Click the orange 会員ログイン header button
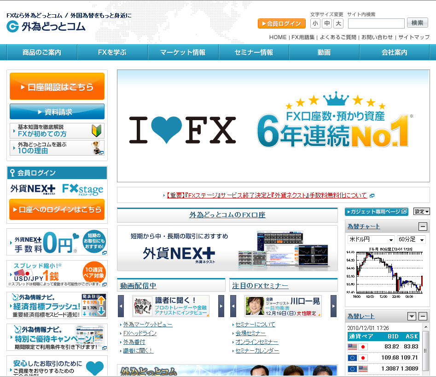 [x=282, y=23]
